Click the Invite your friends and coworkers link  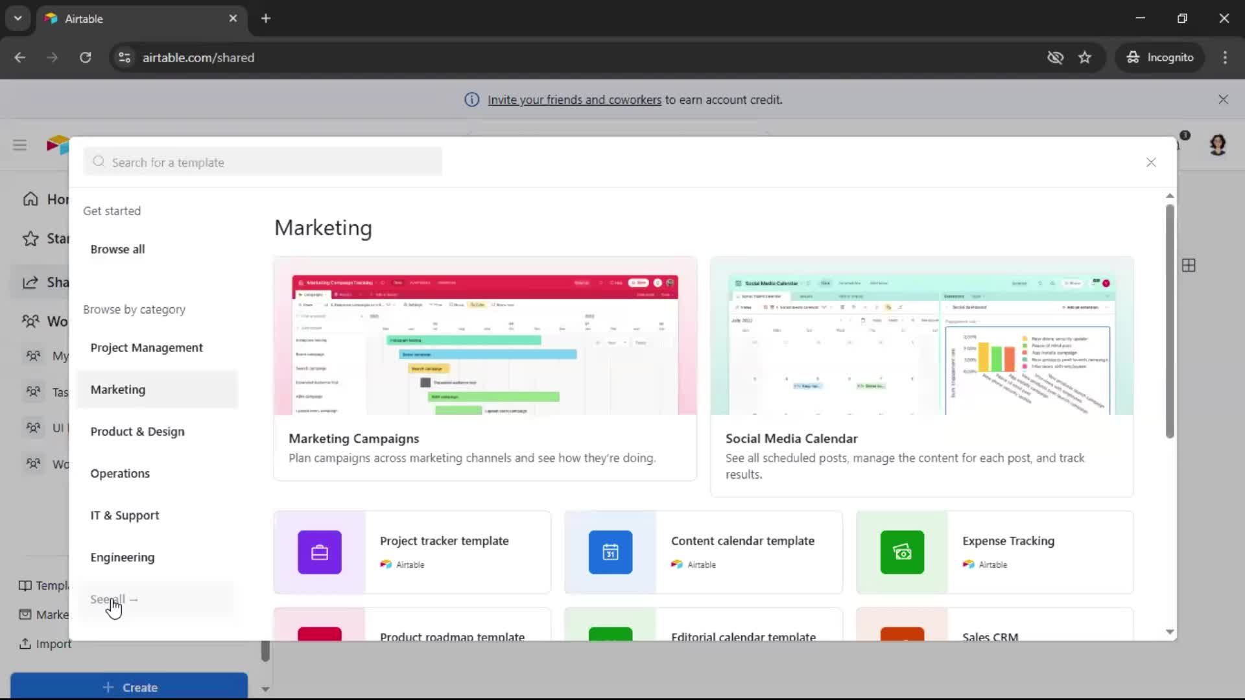point(575,100)
